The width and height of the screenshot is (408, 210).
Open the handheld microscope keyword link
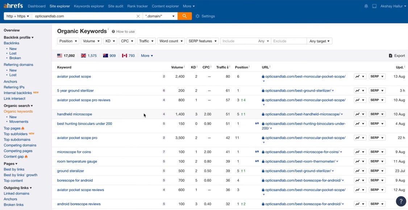(74, 114)
